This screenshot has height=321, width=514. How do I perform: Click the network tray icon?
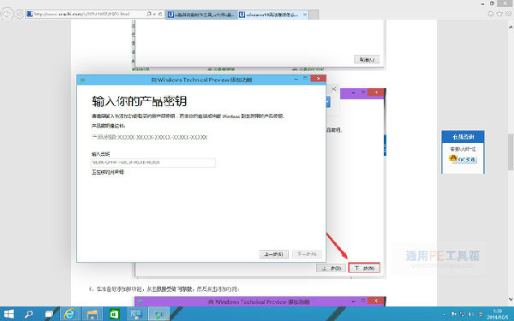pos(463,314)
